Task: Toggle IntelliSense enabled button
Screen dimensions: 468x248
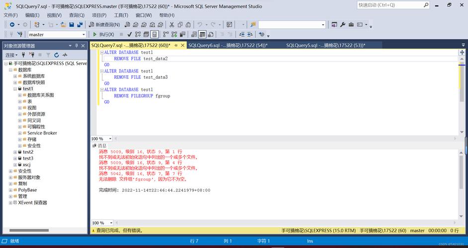Action: pos(155,35)
